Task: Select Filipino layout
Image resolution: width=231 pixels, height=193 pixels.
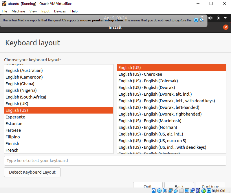Action: [x=59, y=137]
